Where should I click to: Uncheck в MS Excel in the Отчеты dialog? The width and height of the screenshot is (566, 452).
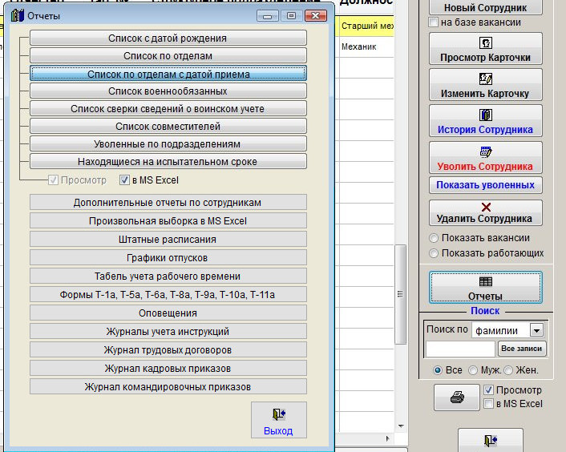point(124,180)
